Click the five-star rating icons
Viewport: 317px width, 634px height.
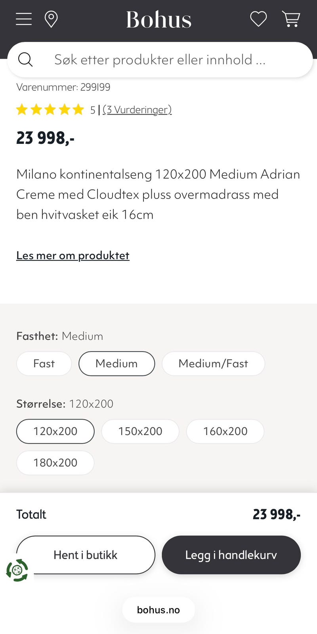(x=50, y=109)
